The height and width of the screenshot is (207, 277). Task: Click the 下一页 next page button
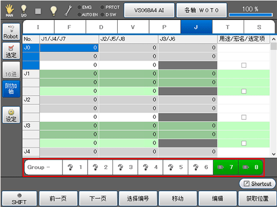pyautogui.click(x=98, y=198)
